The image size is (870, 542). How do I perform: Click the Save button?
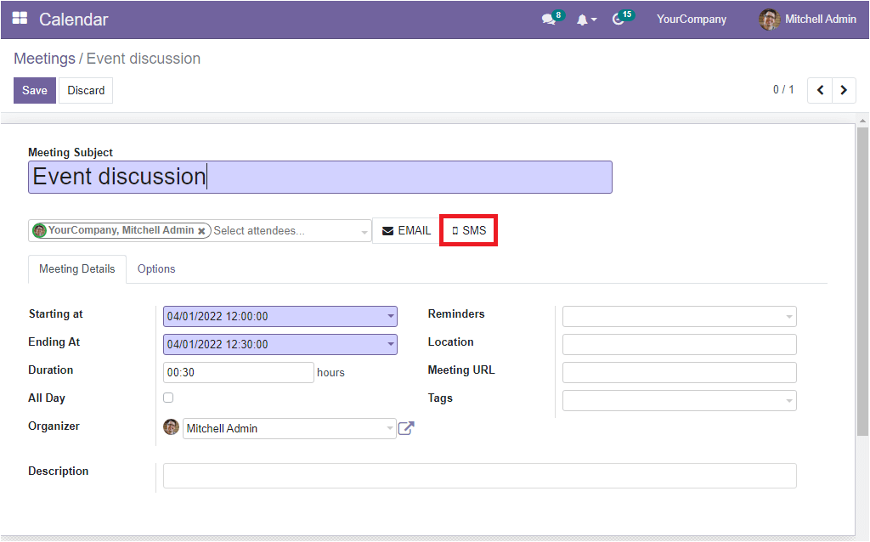coord(35,90)
